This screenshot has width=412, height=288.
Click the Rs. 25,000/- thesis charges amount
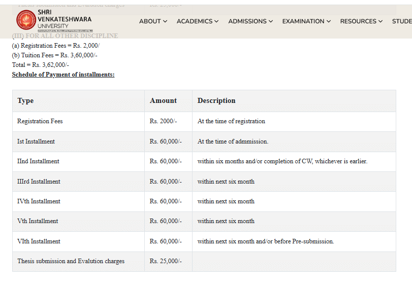click(x=166, y=261)
